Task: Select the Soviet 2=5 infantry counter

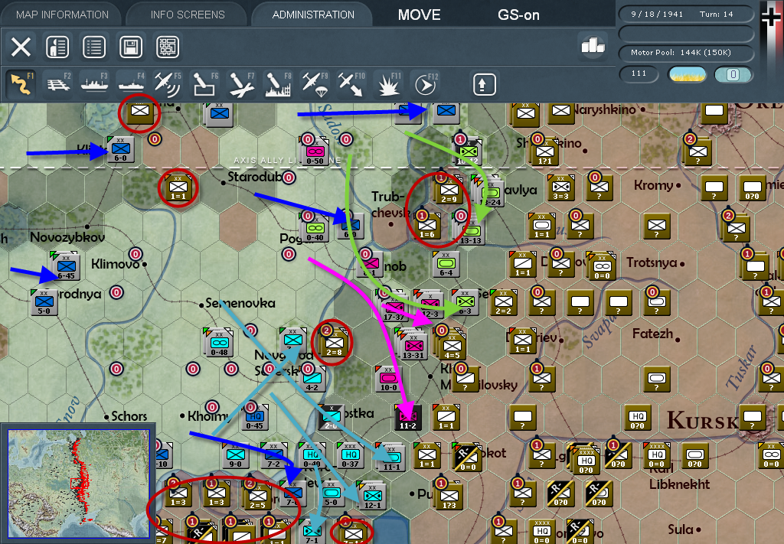Action: [x=257, y=496]
